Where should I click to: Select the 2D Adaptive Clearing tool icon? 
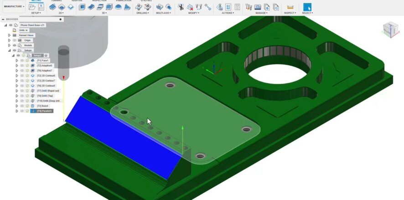pos(53,7)
